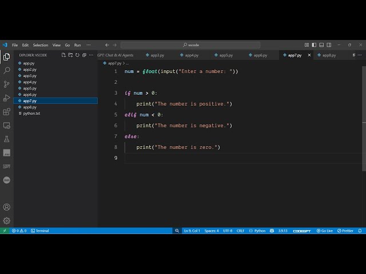Open the Json extension icon in activity bar
366x274 pixels.
coord(6,180)
